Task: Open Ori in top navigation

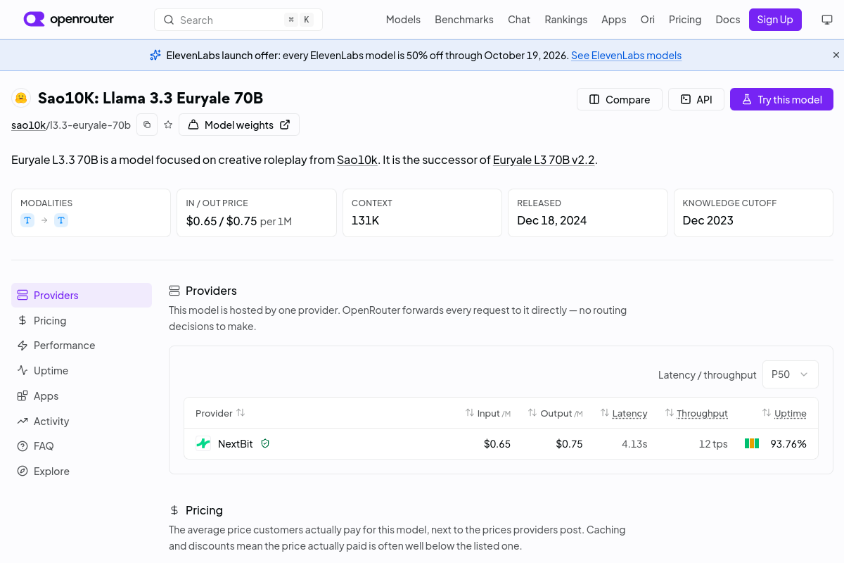Action: pos(647,20)
